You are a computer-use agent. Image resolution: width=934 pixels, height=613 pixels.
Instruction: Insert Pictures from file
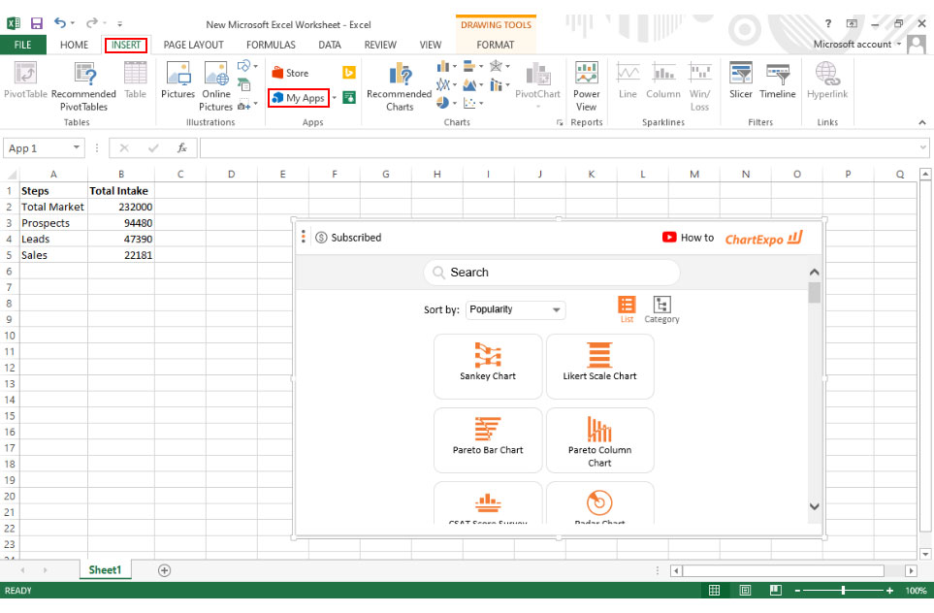(178, 81)
